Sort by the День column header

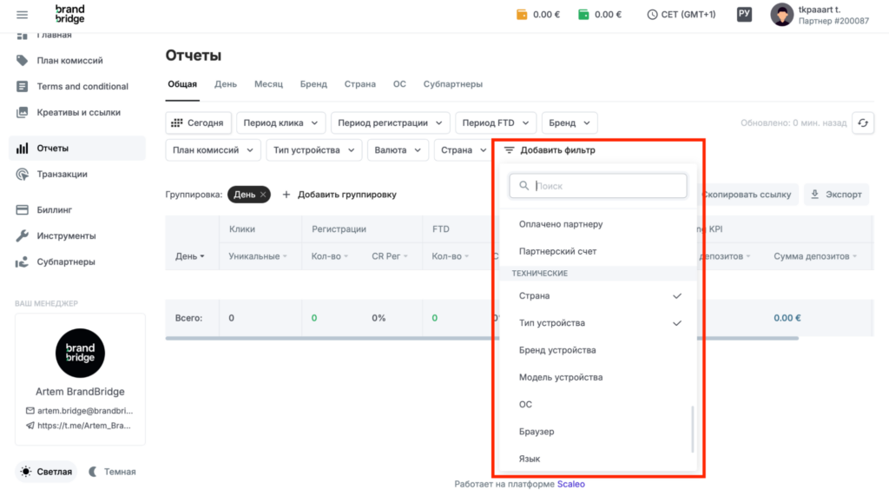pyautogui.click(x=190, y=256)
